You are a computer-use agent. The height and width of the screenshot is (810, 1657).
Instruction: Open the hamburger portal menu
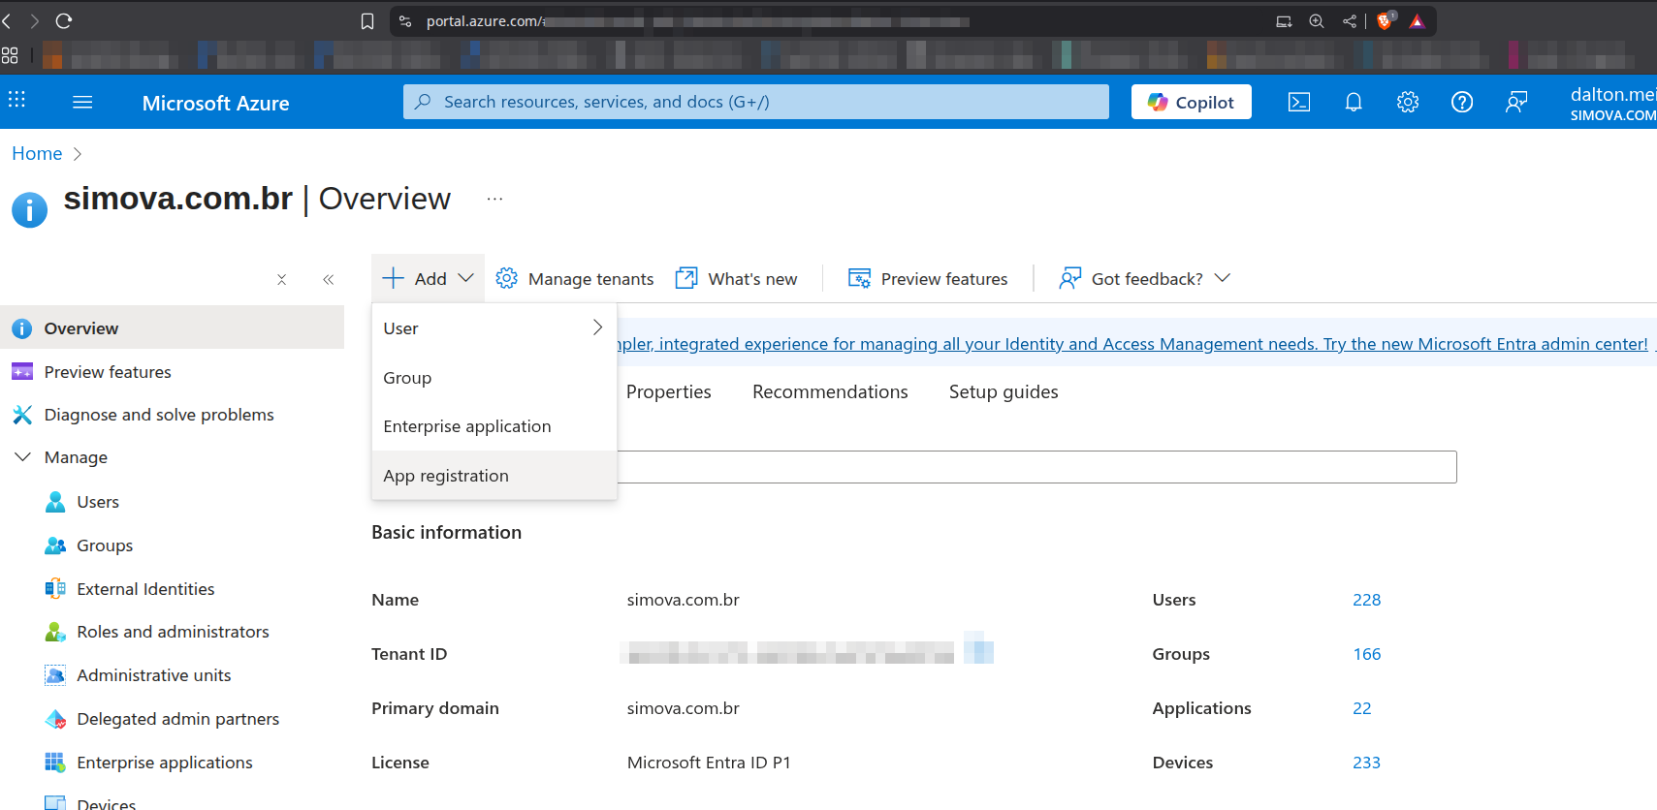(x=82, y=102)
